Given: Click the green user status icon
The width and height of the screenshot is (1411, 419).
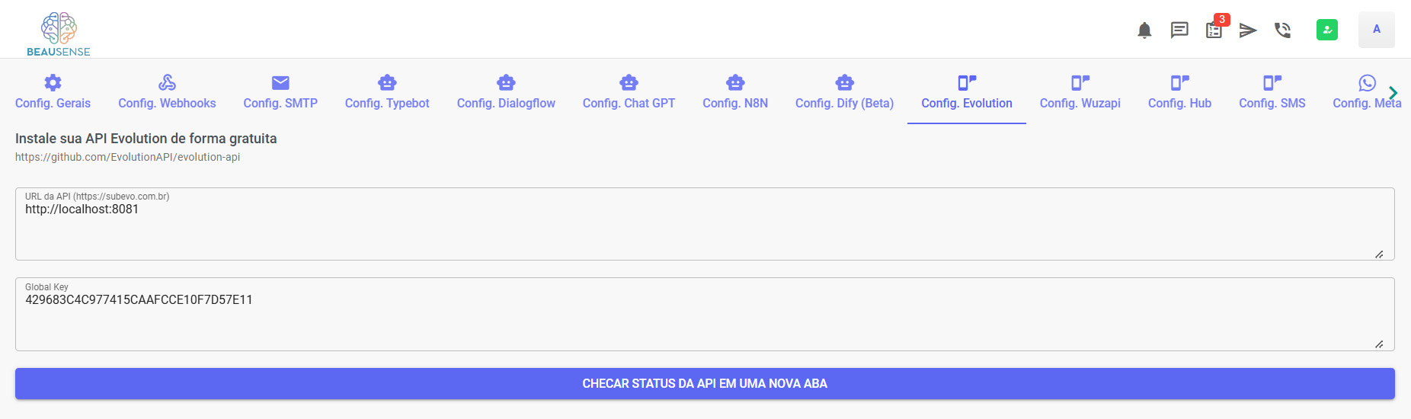Looking at the screenshot, I should click(x=1327, y=30).
